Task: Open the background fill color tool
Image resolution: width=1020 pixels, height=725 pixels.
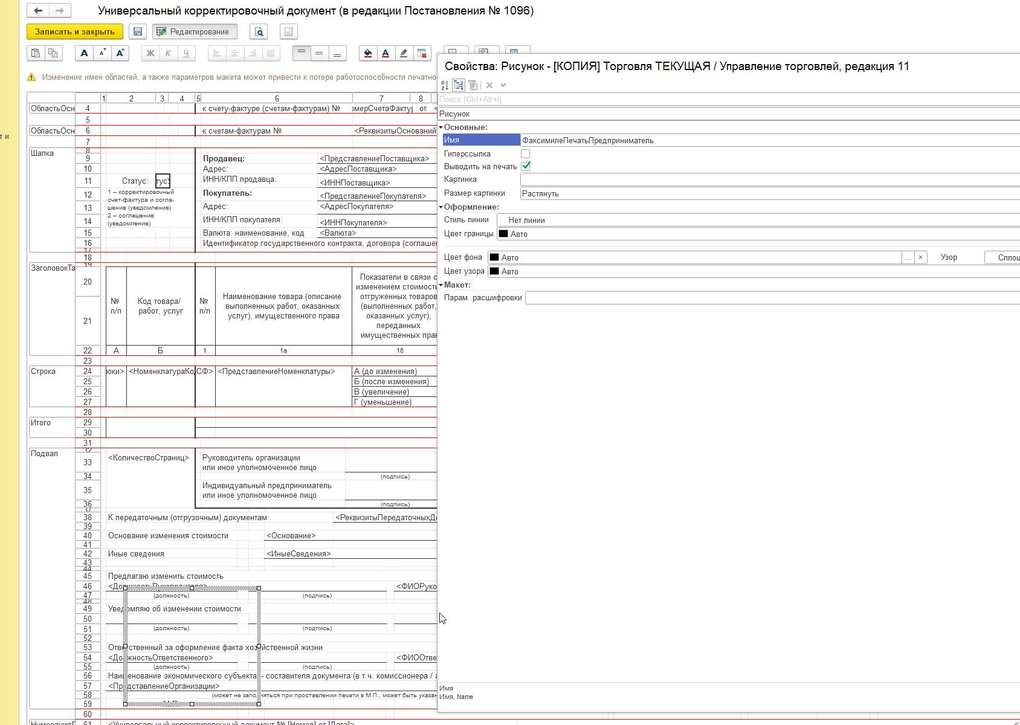Action: 367,53
